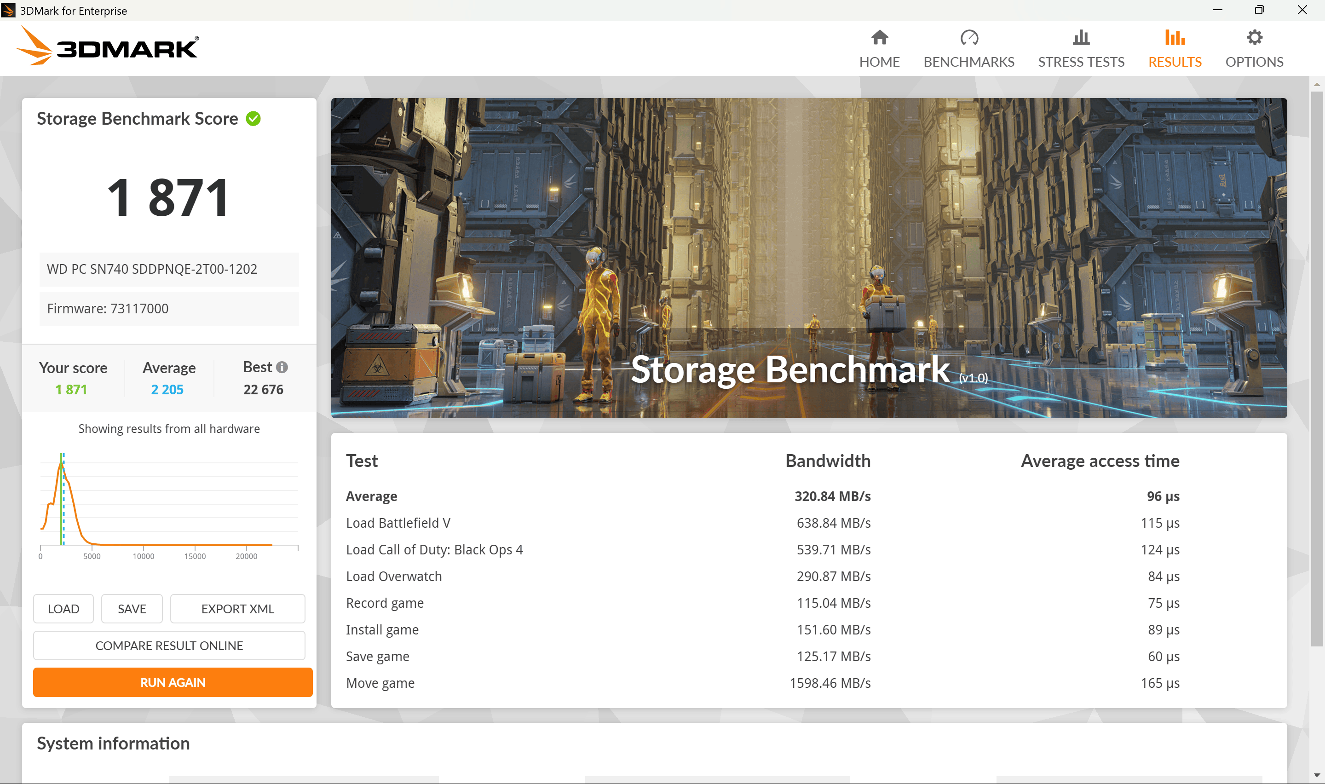
Task: Click COMPARE RESULT ONLINE link
Action: tap(170, 645)
